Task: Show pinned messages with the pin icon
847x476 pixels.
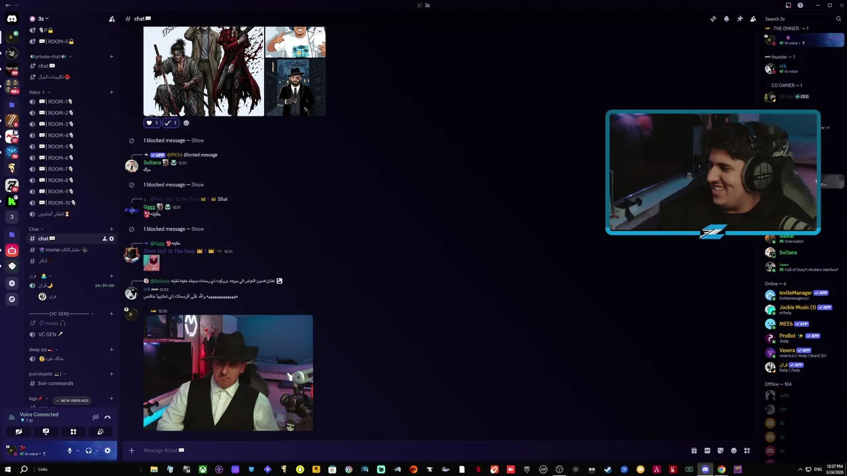Action: tap(740, 19)
